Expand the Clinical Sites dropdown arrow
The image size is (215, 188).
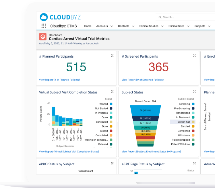[188, 26]
